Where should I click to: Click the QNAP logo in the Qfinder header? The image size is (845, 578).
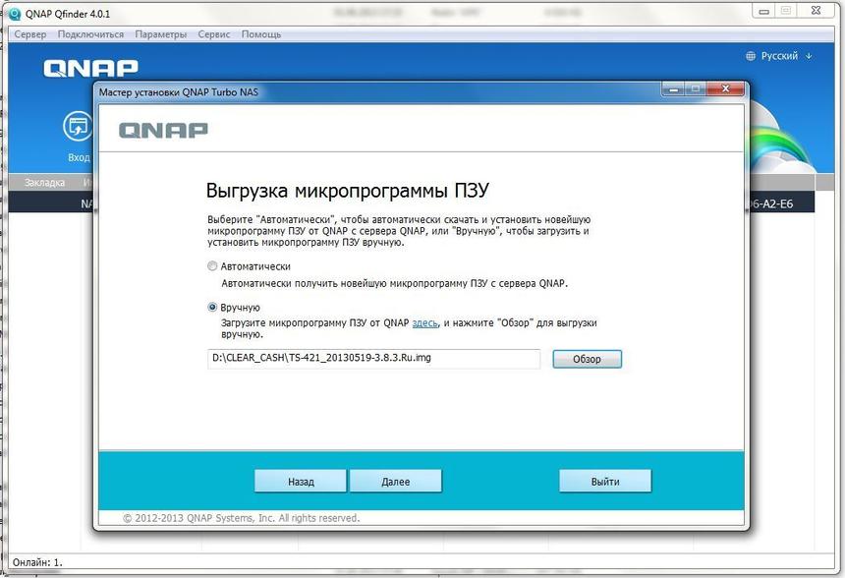(x=91, y=68)
